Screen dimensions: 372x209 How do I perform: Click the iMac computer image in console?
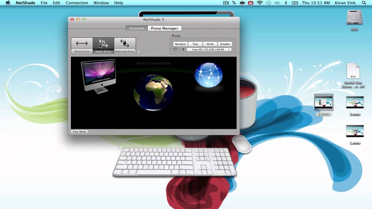point(98,76)
